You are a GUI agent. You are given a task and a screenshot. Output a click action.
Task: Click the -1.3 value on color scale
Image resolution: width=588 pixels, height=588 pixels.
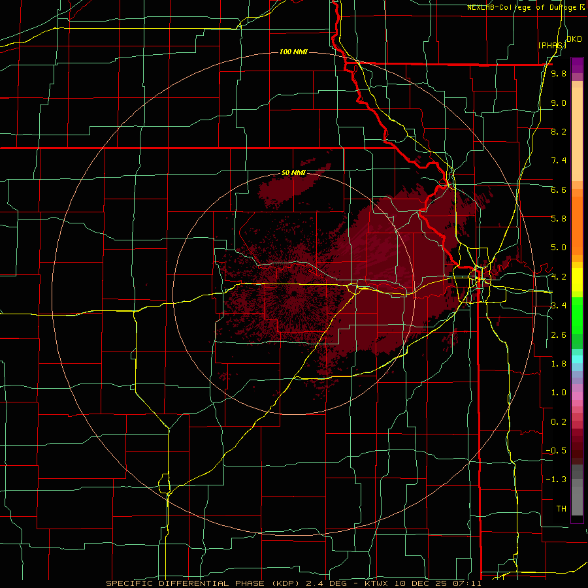point(556,480)
